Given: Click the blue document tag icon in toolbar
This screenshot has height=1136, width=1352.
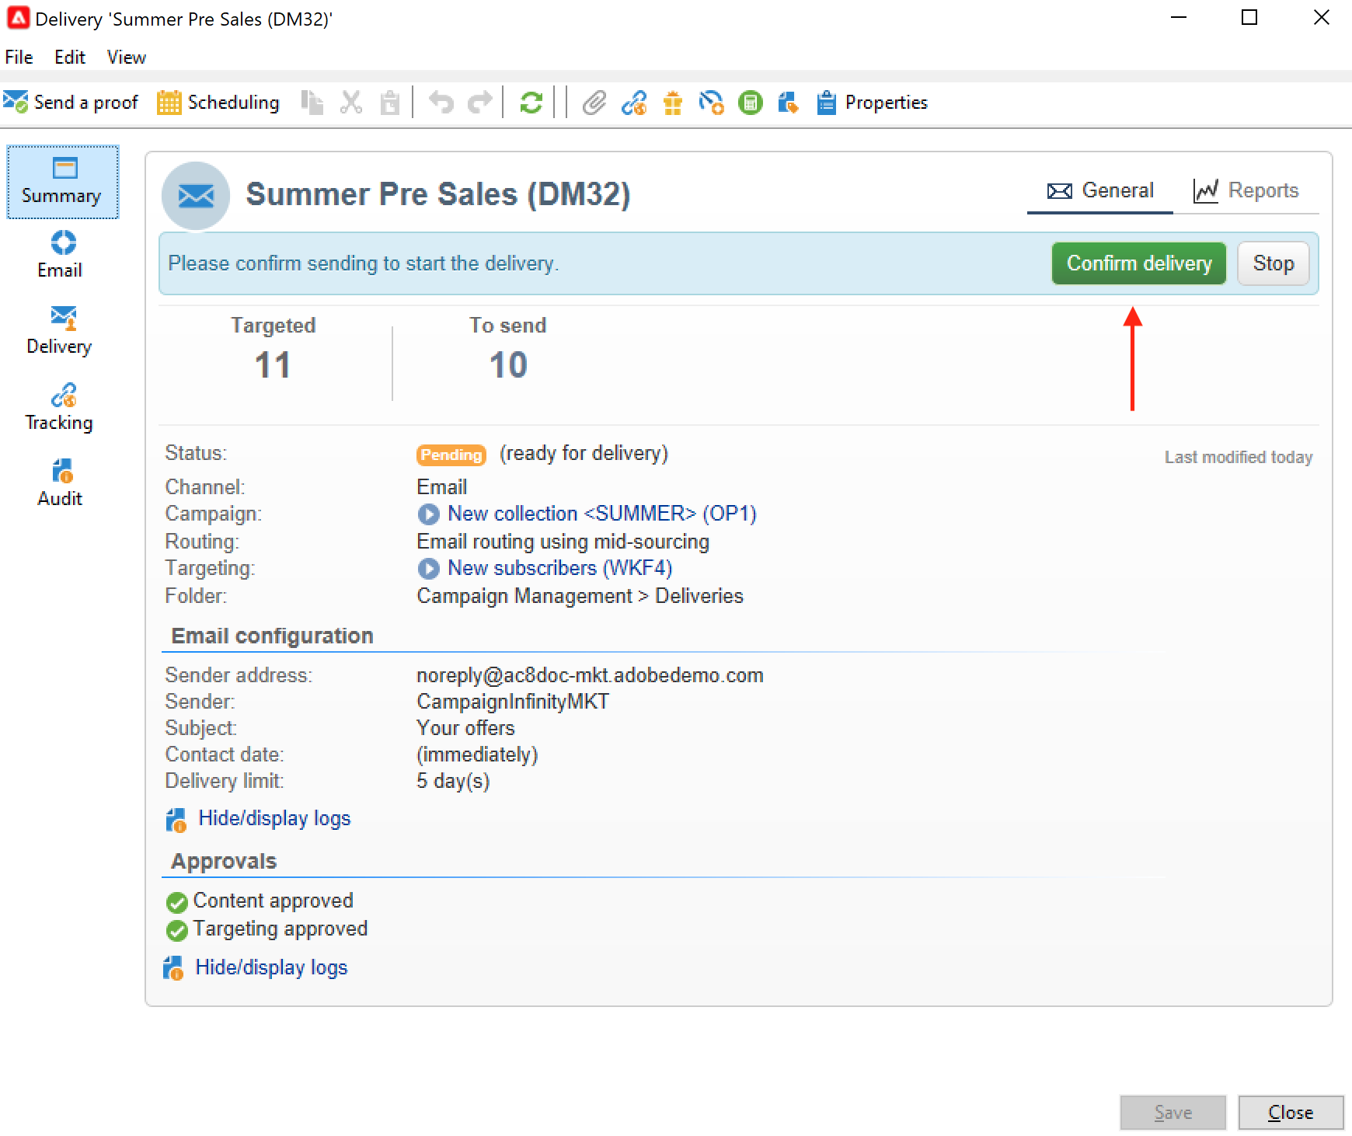Looking at the screenshot, I should point(789,103).
